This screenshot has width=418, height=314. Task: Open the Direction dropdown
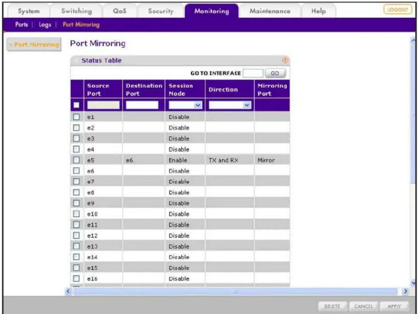click(230, 105)
